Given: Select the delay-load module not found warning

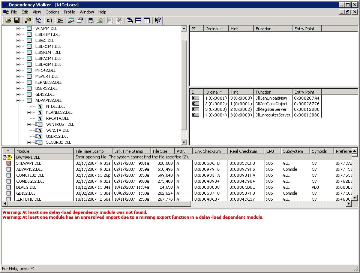Looking at the screenshot, I should pos(75,212).
